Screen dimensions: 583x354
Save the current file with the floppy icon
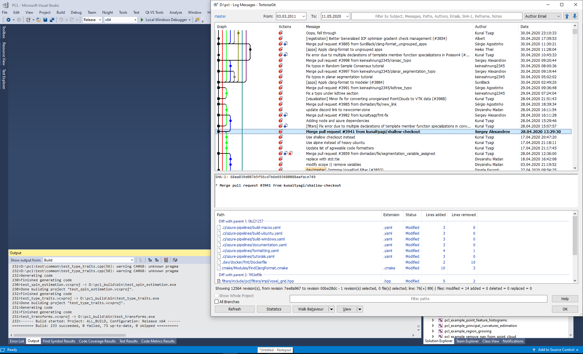[x=45, y=20]
